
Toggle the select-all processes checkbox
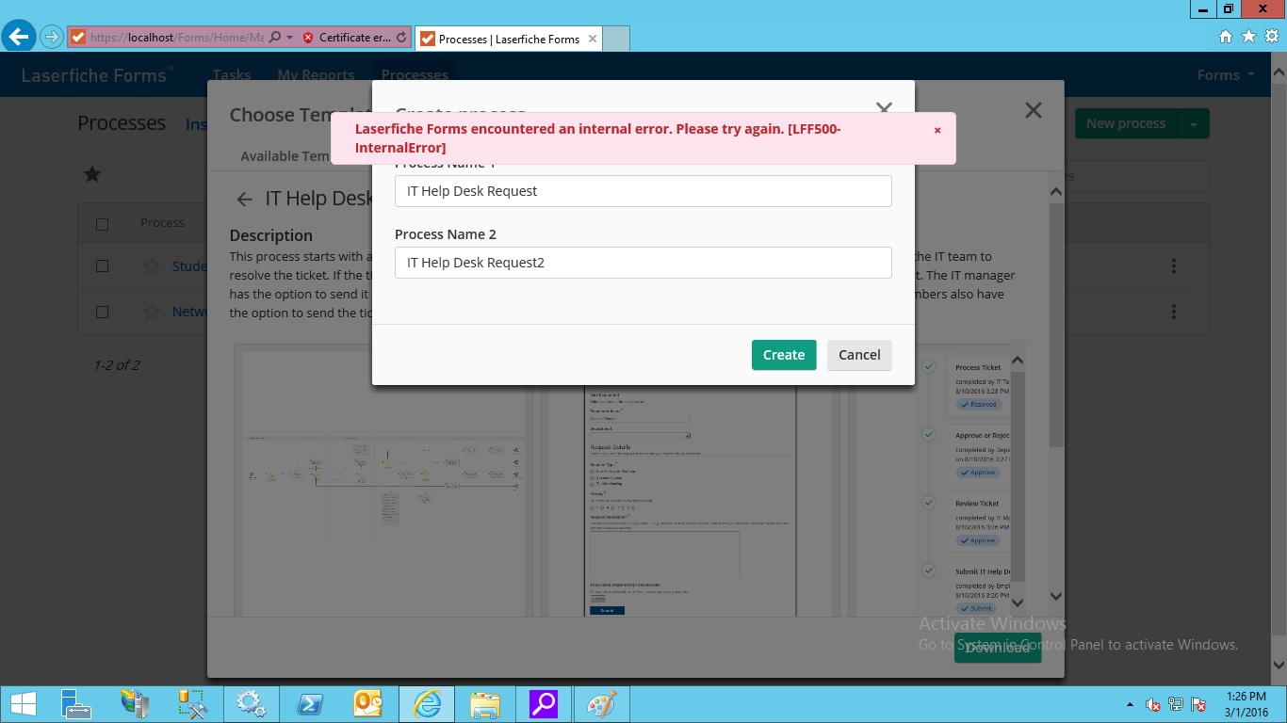[103, 224]
